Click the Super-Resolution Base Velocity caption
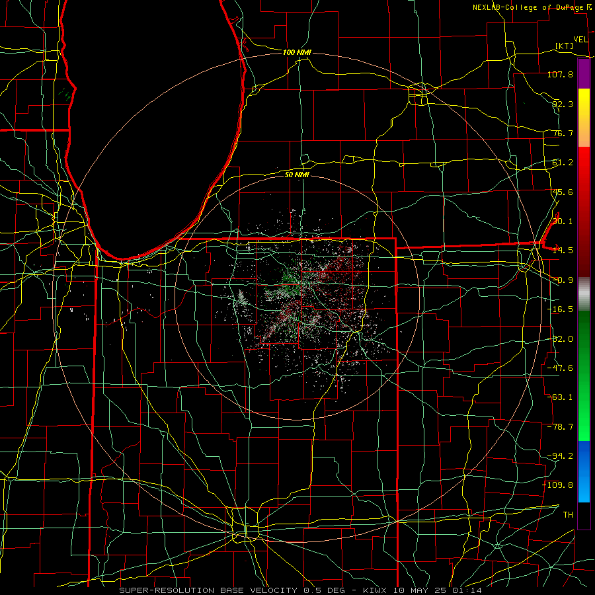This screenshot has height=595, width=595. 301,590
